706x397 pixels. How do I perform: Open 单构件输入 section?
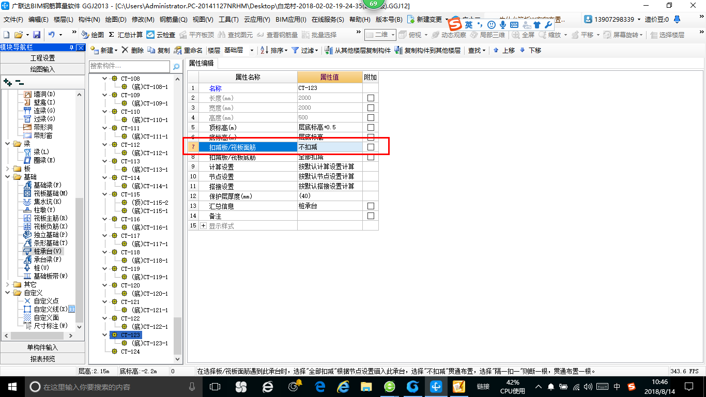tap(42, 347)
